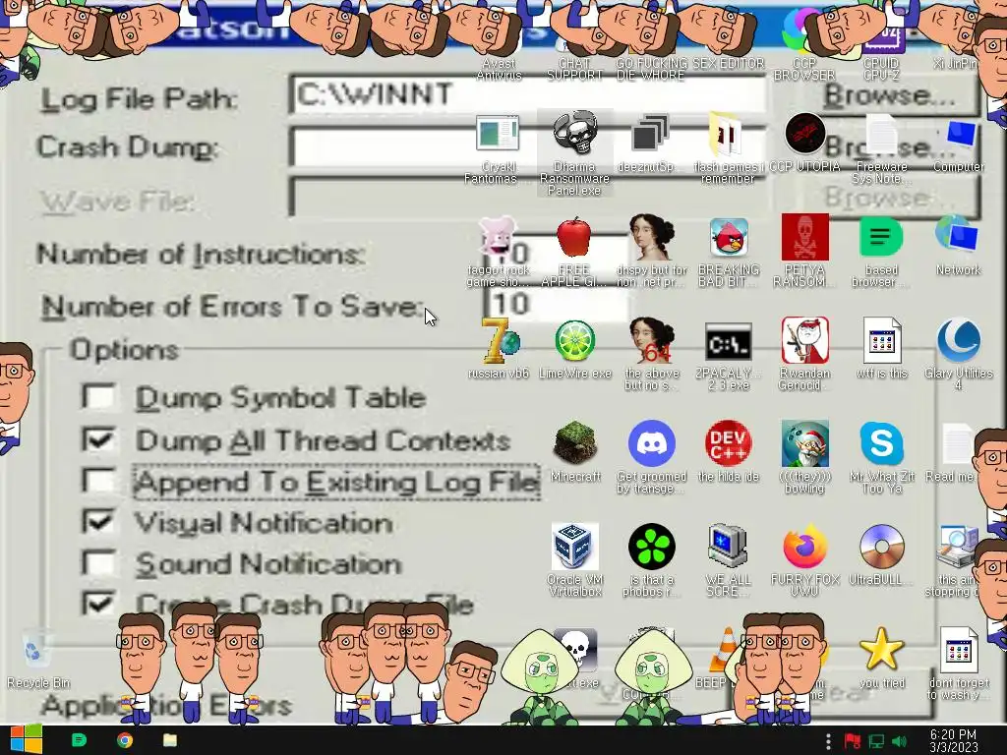This screenshot has width=1007, height=755.
Task: Click the red flag tray icon
Action: (x=853, y=741)
